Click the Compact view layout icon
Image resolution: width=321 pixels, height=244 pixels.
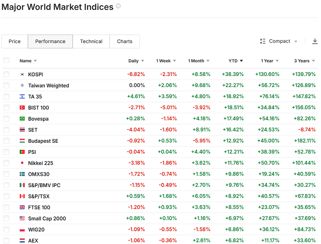pos(263,41)
